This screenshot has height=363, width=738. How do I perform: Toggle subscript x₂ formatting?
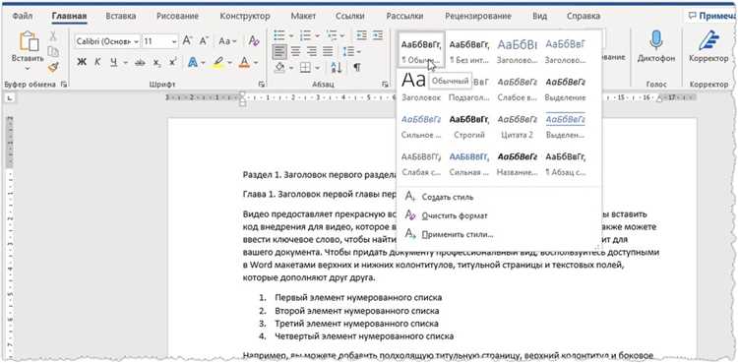157,62
